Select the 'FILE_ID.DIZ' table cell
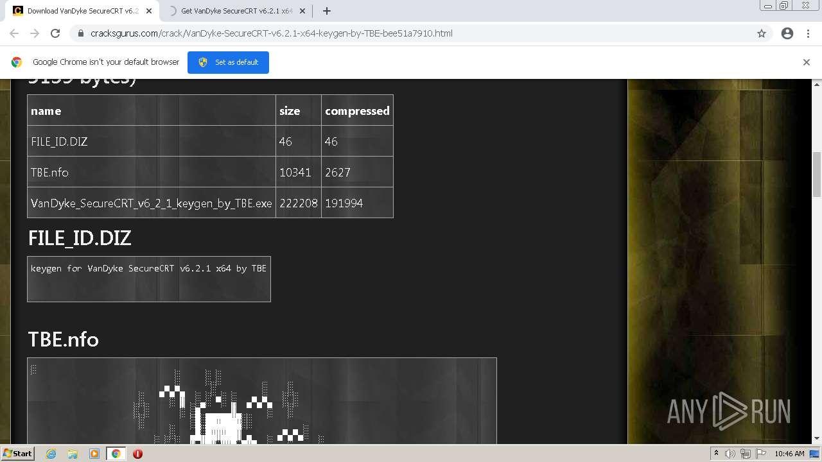The height and width of the screenshot is (462, 822). point(152,141)
